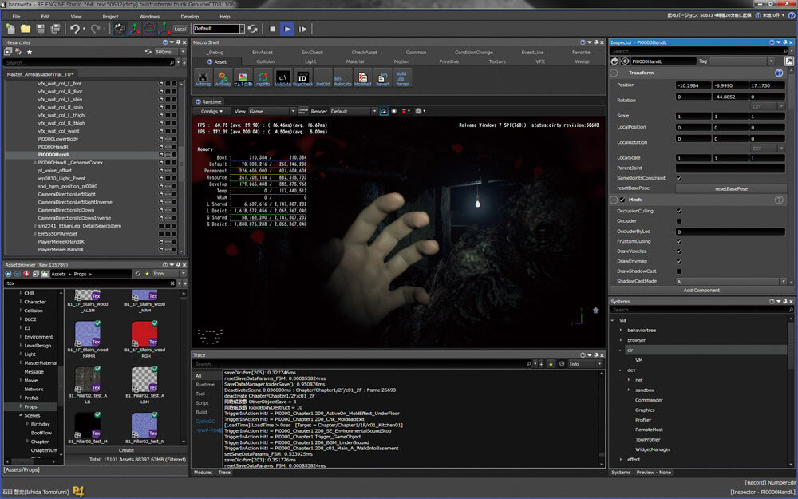Run the DupCheck macro icon

pyautogui.click(x=302, y=78)
